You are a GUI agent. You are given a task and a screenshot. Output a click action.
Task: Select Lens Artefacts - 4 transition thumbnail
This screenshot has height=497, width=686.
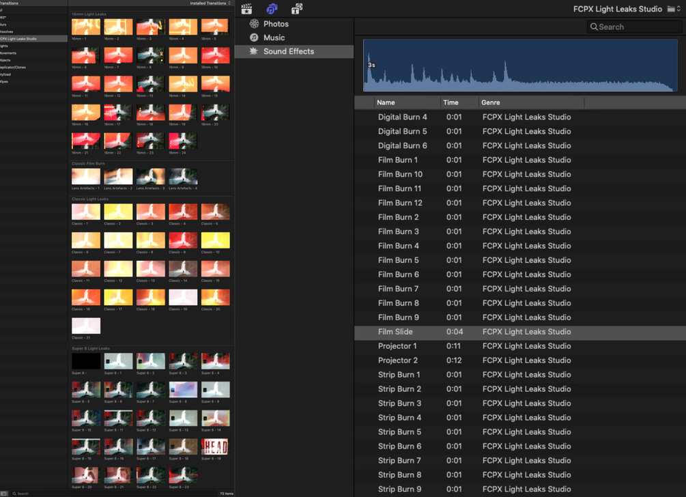pos(183,176)
